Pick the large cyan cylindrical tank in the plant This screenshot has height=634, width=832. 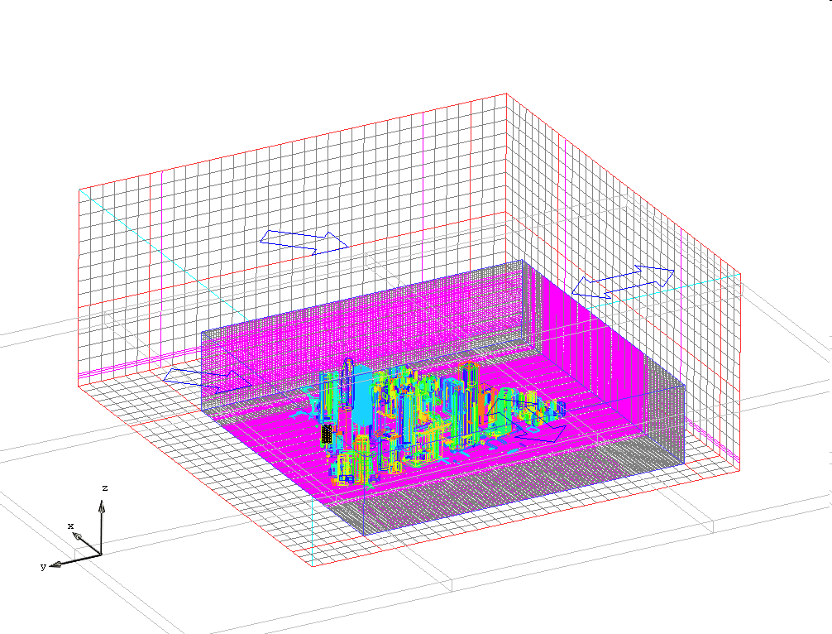click(363, 396)
